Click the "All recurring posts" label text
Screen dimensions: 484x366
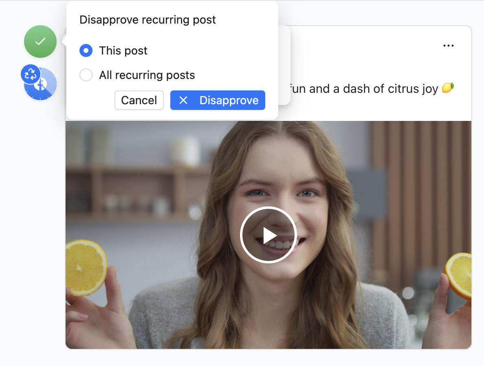point(147,75)
